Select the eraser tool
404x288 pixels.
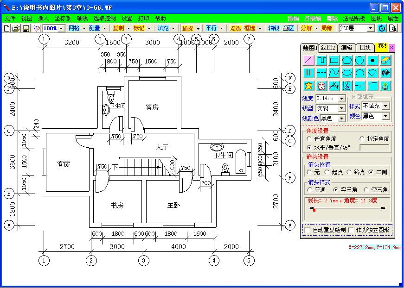385,61
